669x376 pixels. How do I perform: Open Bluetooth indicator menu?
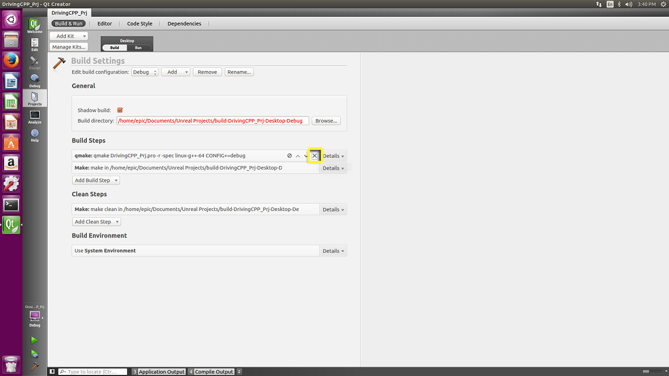pos(619,4)
